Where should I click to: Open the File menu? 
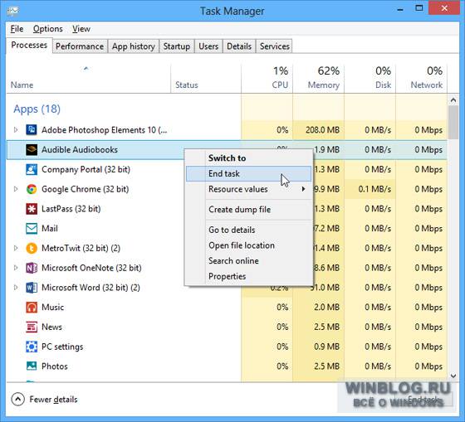[x=17, y=29]
